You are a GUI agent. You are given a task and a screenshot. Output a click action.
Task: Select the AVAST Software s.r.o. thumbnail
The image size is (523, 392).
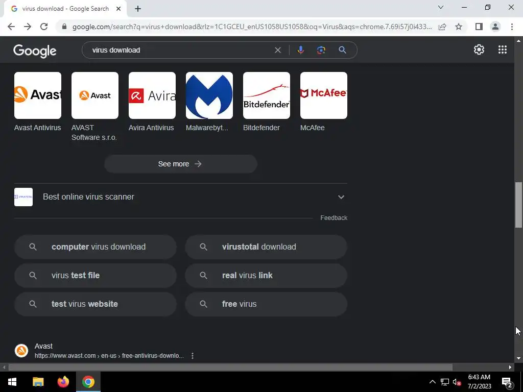pos(94,95)
